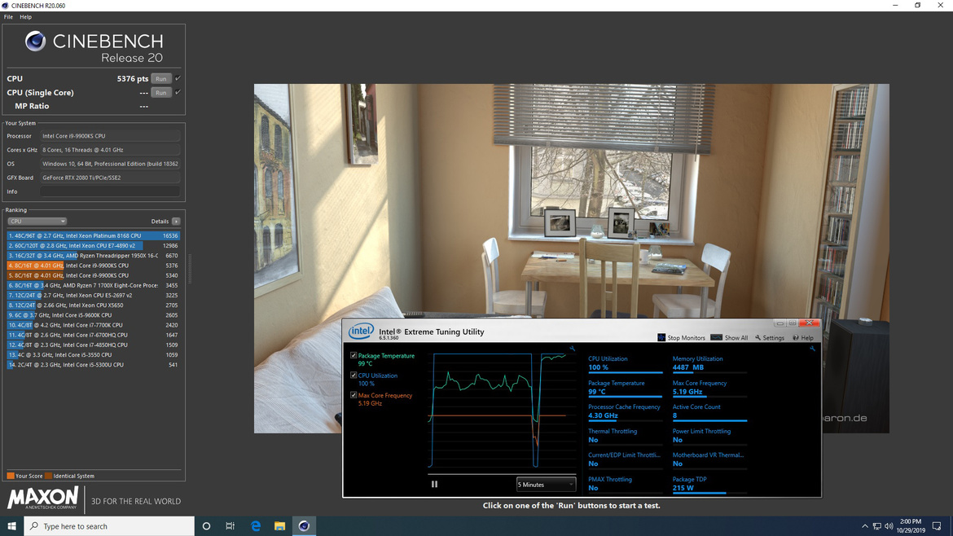Uncheck CPU Utilization in XTU graph

click(x=354, y=376)
